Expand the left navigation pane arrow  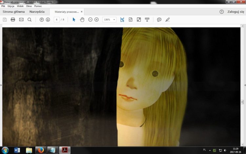tap(1, 85)
